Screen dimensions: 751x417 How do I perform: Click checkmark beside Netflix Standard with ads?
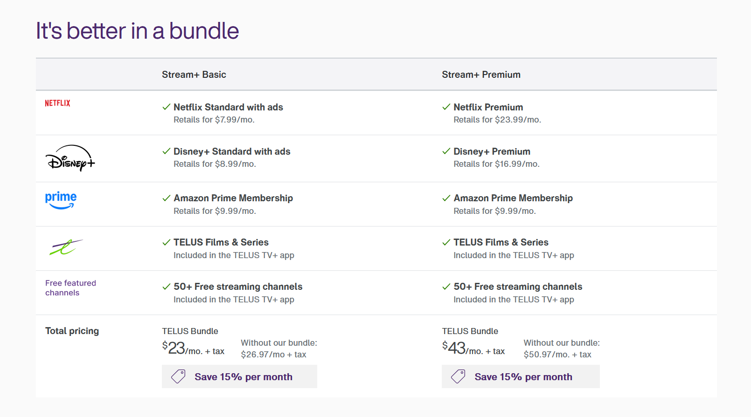tap(166, 107)
